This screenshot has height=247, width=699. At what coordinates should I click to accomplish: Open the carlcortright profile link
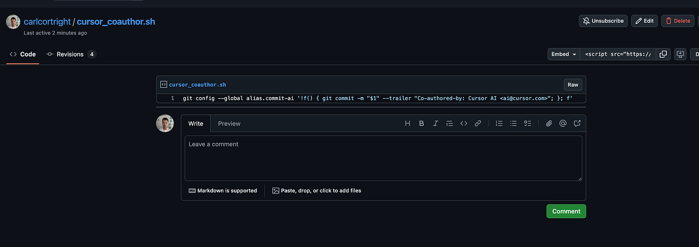[x=47, y=22]
